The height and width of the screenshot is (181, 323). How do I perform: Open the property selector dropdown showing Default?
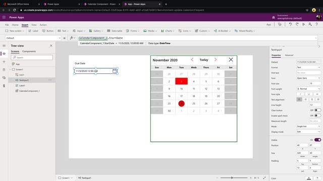pos(33,38)
